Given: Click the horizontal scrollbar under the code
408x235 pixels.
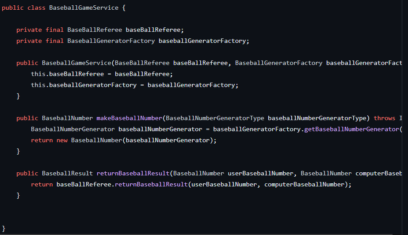Looking at the screenshot, I should point(196,234).
